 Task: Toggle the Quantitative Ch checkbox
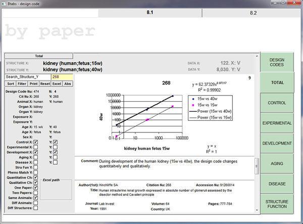point(35,177)
